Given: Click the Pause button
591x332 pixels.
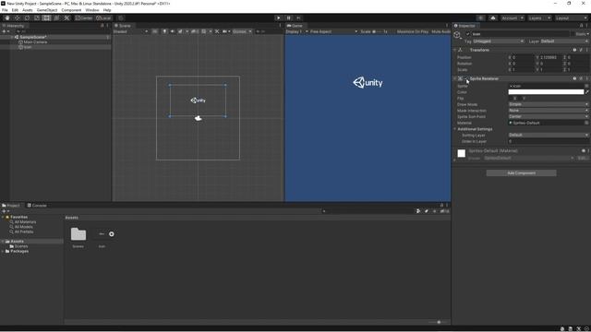Looking at the screenshot, I should click(x=289, y=18).
